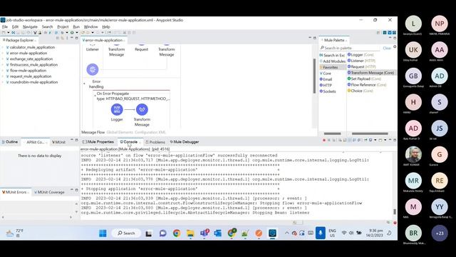The width and height of the screenshot is (456, 257).
Task: Add Request (HTTP) from palette
Action: (362, 66)
